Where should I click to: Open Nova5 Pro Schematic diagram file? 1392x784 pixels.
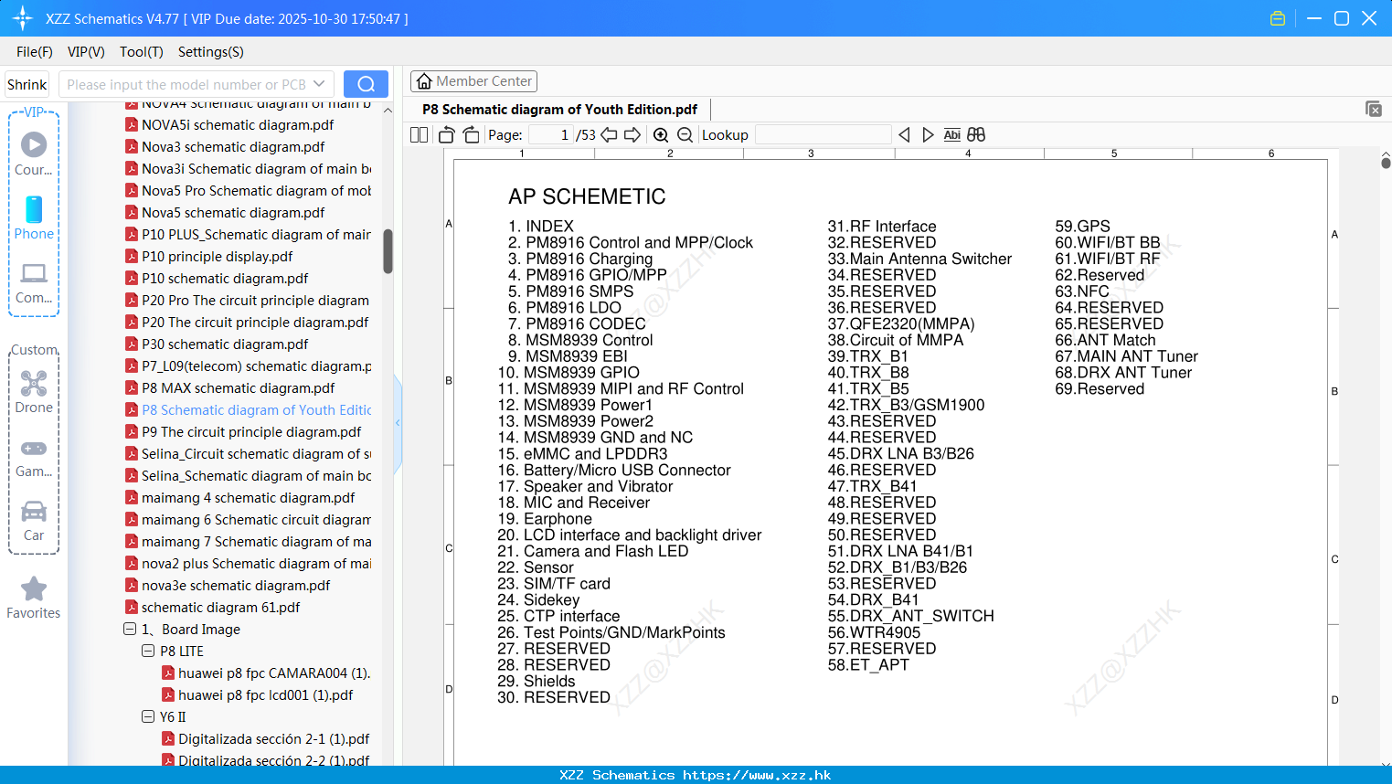[x=248, y=191]
